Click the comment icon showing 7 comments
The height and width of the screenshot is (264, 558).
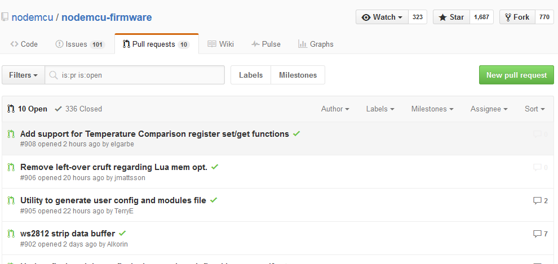click(537, 234)
